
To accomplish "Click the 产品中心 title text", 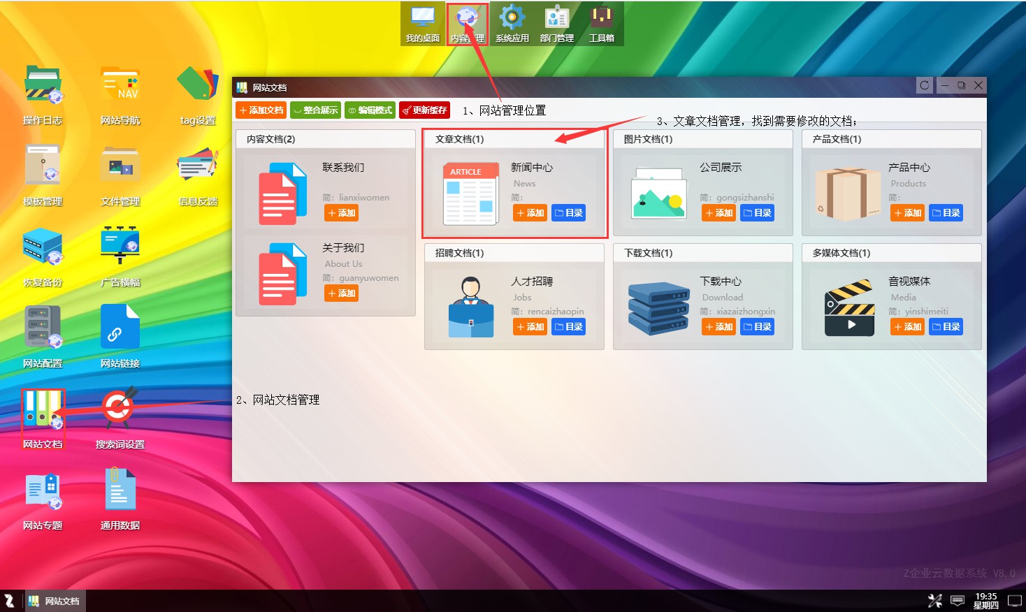I will click(x=909, y=168).
